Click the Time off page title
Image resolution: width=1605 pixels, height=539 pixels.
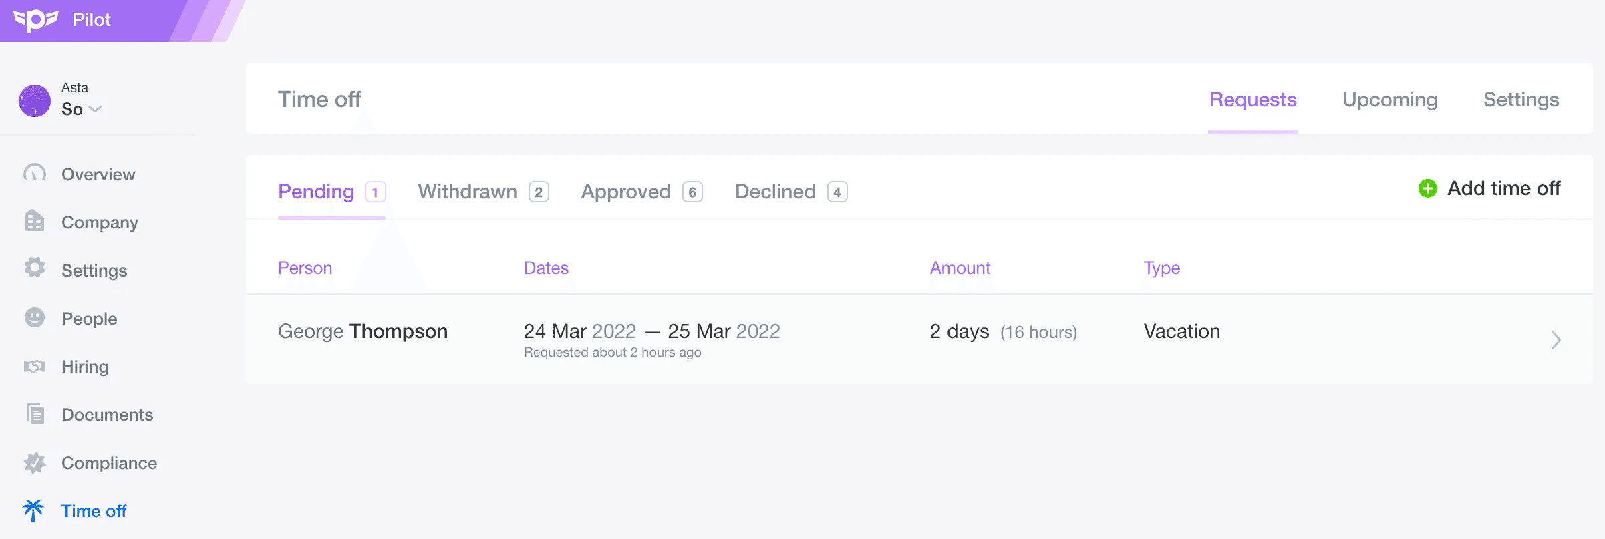[319, 100]
